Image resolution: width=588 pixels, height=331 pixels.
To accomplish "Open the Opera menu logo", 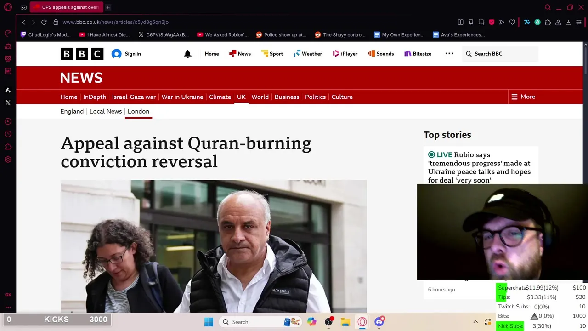I will point(8,7).
